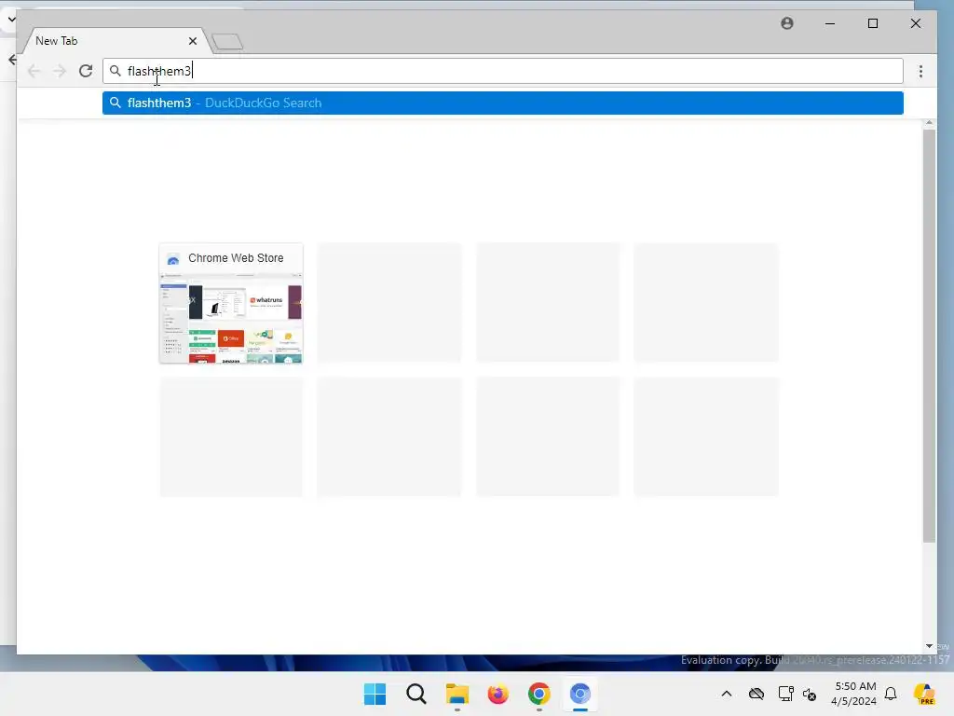The width and height of the screenshot is (954, 716).
Task: Click the PRE insider icon in the taskbar
Action: click(x=924, y=694)
